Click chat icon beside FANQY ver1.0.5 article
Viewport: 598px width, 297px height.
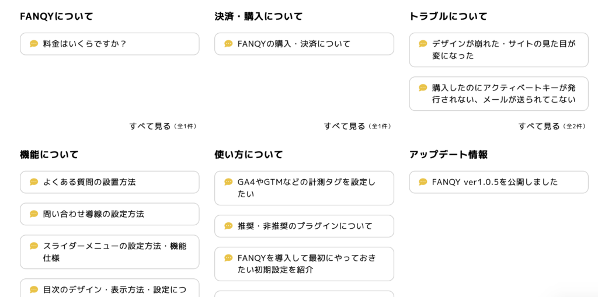pos(423,182)
